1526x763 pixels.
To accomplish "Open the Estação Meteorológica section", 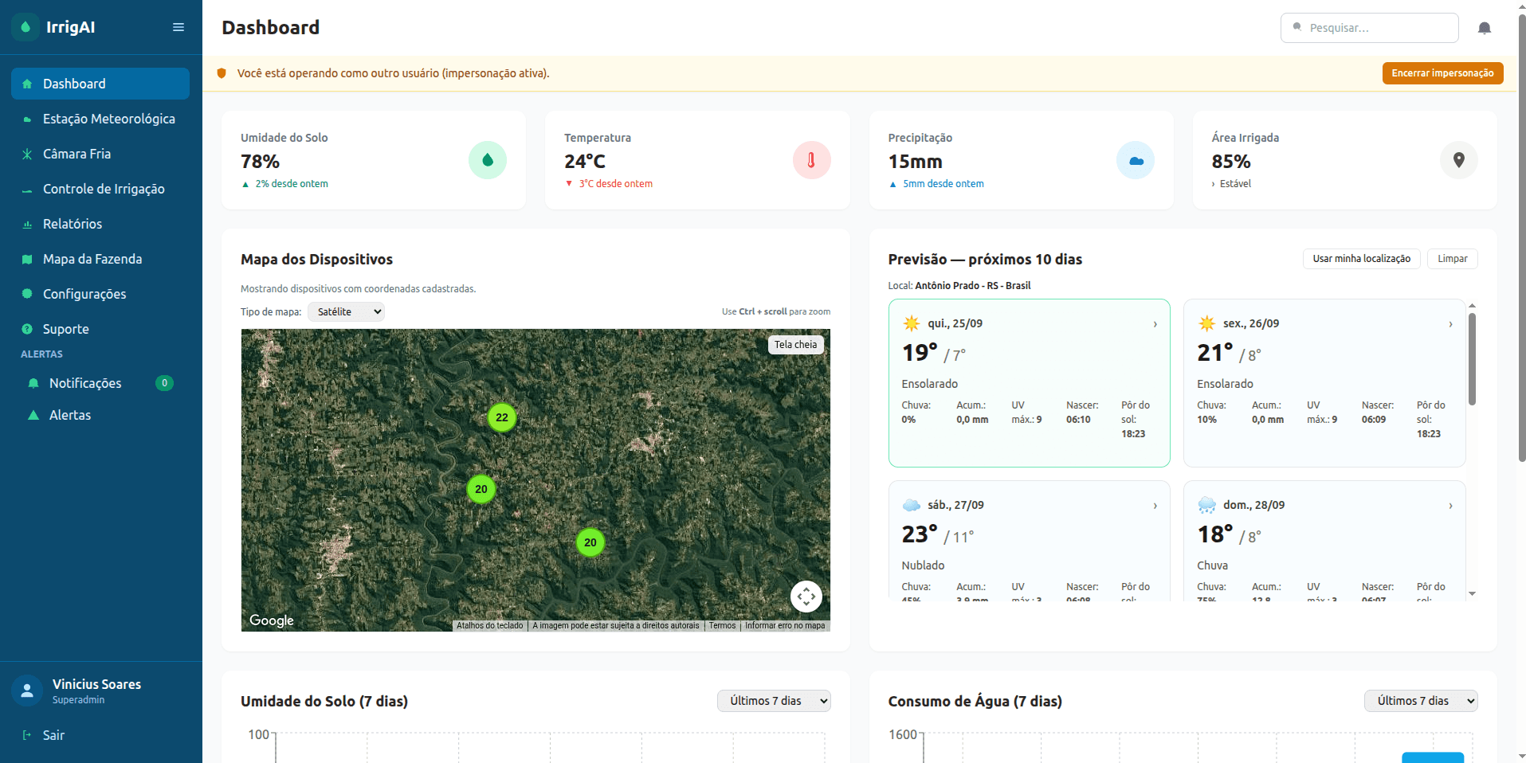I will pos(109,119).
